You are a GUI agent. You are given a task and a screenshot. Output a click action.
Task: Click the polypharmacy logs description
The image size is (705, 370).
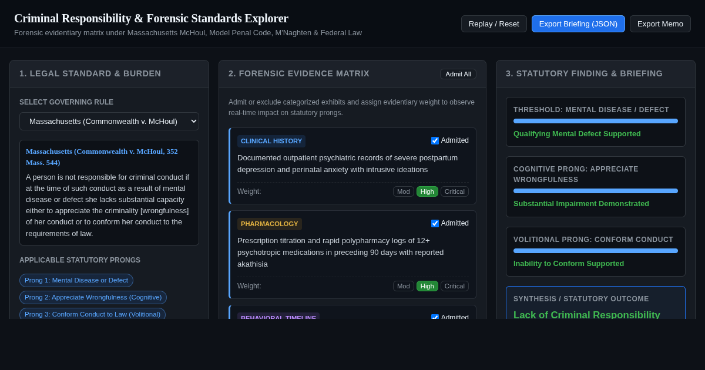341,253
